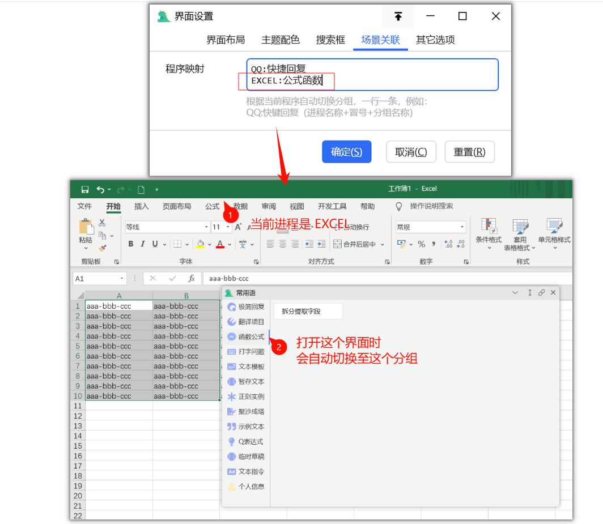Screen dimensions: 603x524
Task: Open the 开发工具 ribbon tab
Action: (332, 206)
